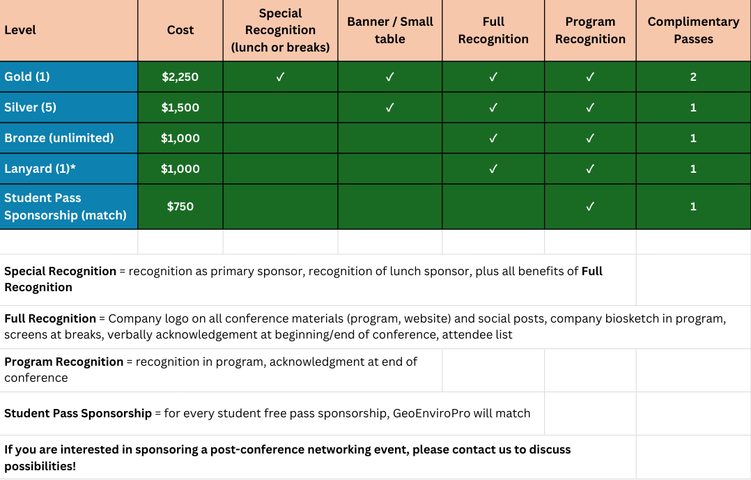Click the Lanyard Program Recognition checkmark
The image size is (751, 480).
[590, 169]
